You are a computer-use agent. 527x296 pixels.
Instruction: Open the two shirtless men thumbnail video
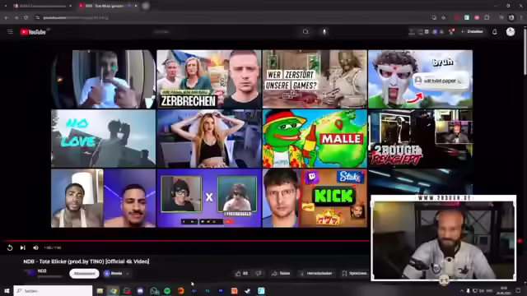point(103,198)
